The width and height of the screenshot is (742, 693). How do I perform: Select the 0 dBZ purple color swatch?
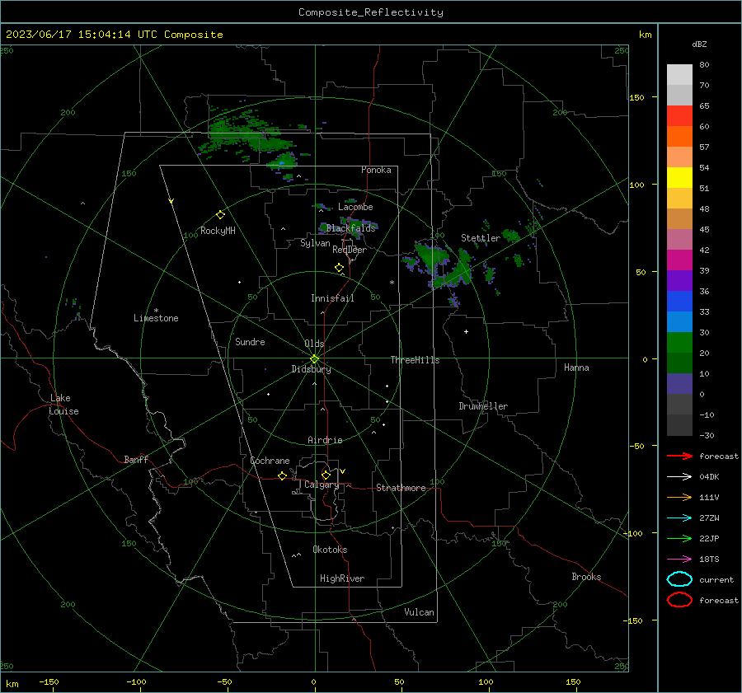pyautogui.click(x=679, y=383)
